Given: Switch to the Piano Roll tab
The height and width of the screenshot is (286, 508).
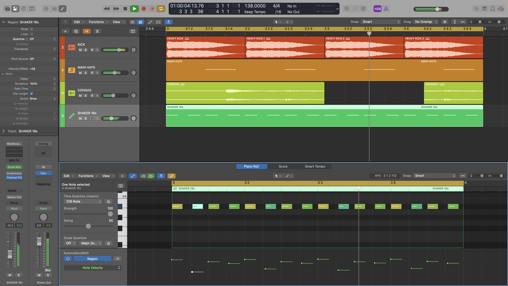Looking at the screenshot, I should (251, 167).
